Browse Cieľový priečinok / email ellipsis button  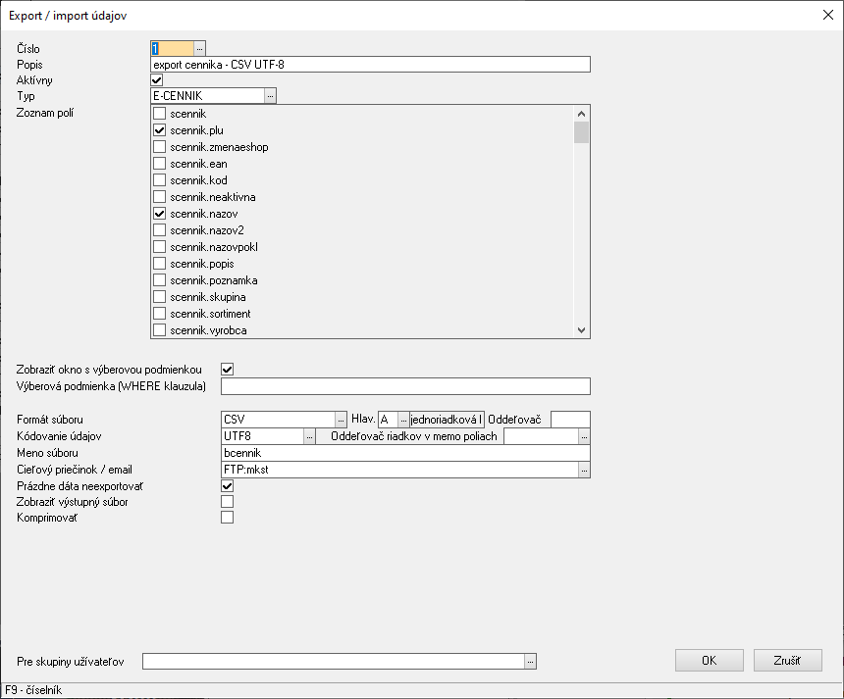584,470
